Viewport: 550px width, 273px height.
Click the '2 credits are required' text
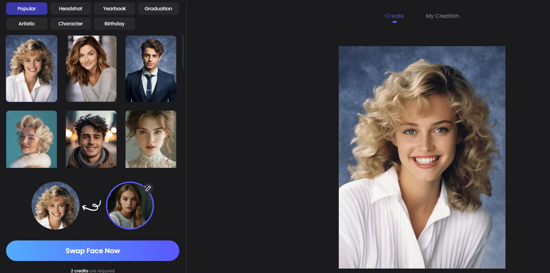[93, 271]
